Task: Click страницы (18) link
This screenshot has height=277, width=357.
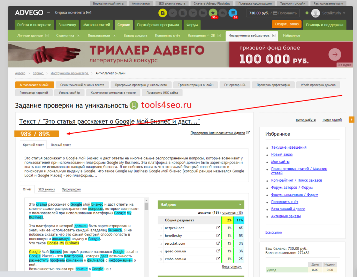Action: click(233, 213)
